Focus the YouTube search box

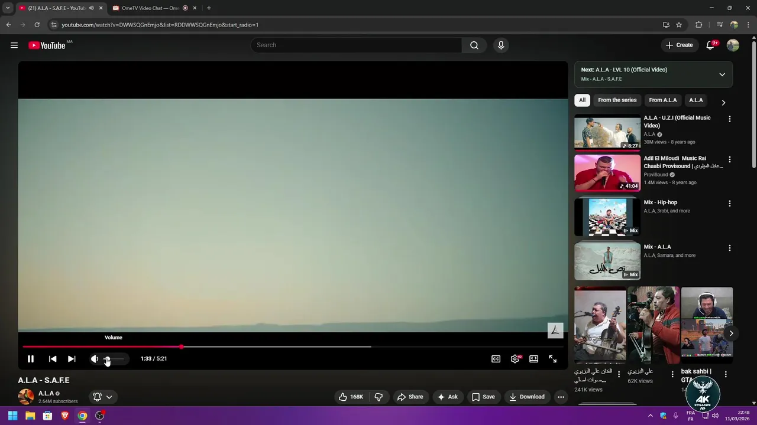pos(356,45)
